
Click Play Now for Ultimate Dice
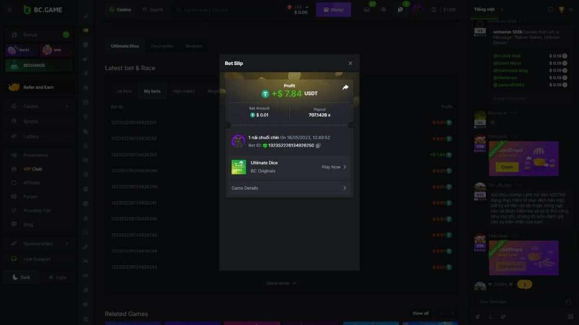pos(334,167)
